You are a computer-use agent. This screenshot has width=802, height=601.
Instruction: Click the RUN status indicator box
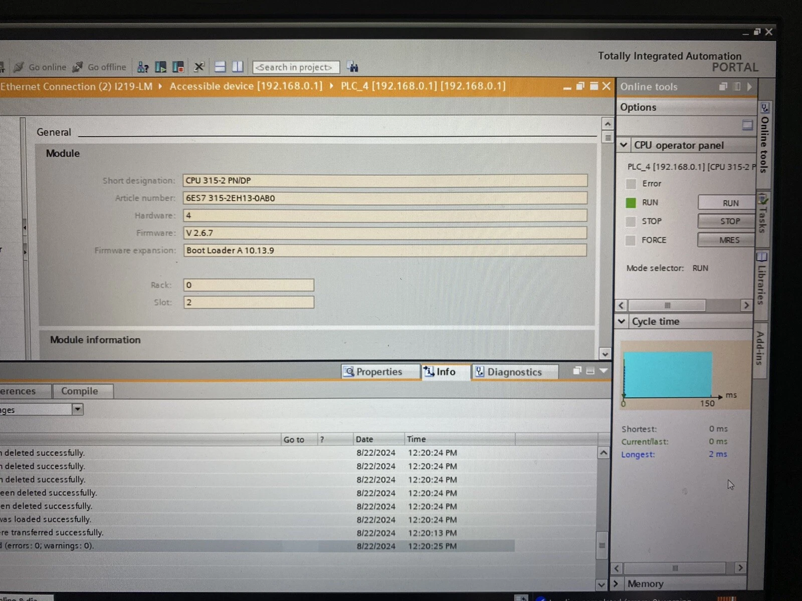click(x=631, y=203)
